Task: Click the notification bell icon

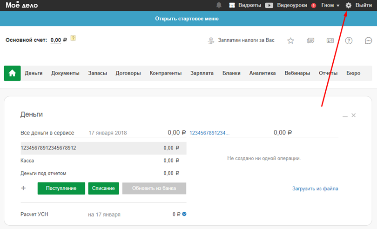Action: tap(219, 5)
